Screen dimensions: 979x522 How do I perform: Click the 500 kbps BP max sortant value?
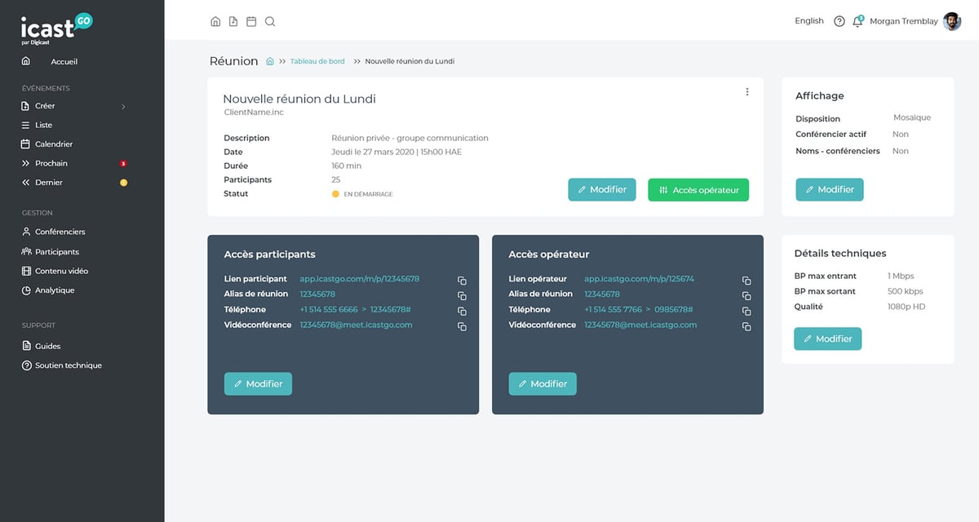click(x=906, y=291)
